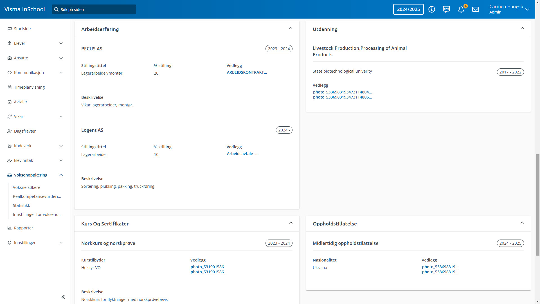Collapse sidebar with double-chevron icon
Viewport: 540px width, 304px height.
tap(63, 297)
